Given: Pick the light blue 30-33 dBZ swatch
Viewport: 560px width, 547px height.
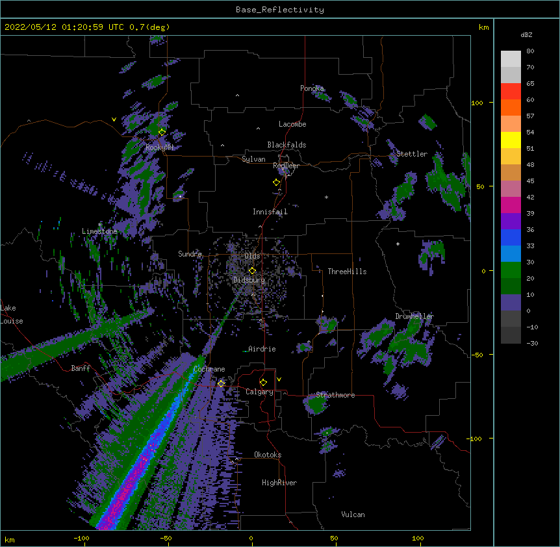Looking at the screenshot, I should pos(511,254).
